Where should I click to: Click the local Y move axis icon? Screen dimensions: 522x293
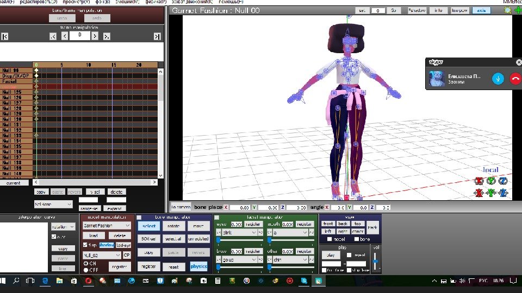[491, 193]
